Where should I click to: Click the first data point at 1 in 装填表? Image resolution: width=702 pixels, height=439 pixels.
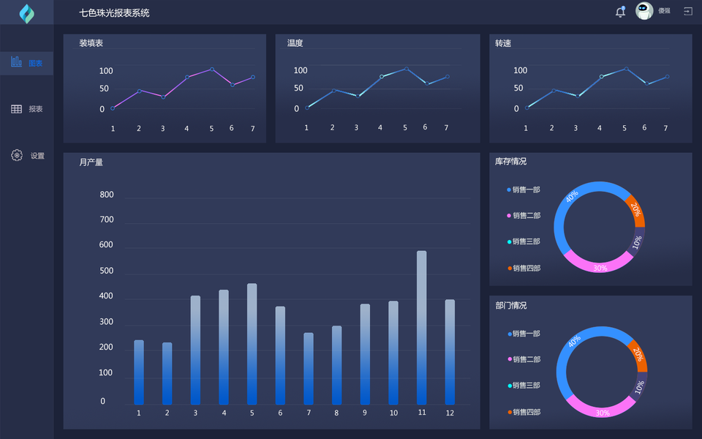point(113,108)
